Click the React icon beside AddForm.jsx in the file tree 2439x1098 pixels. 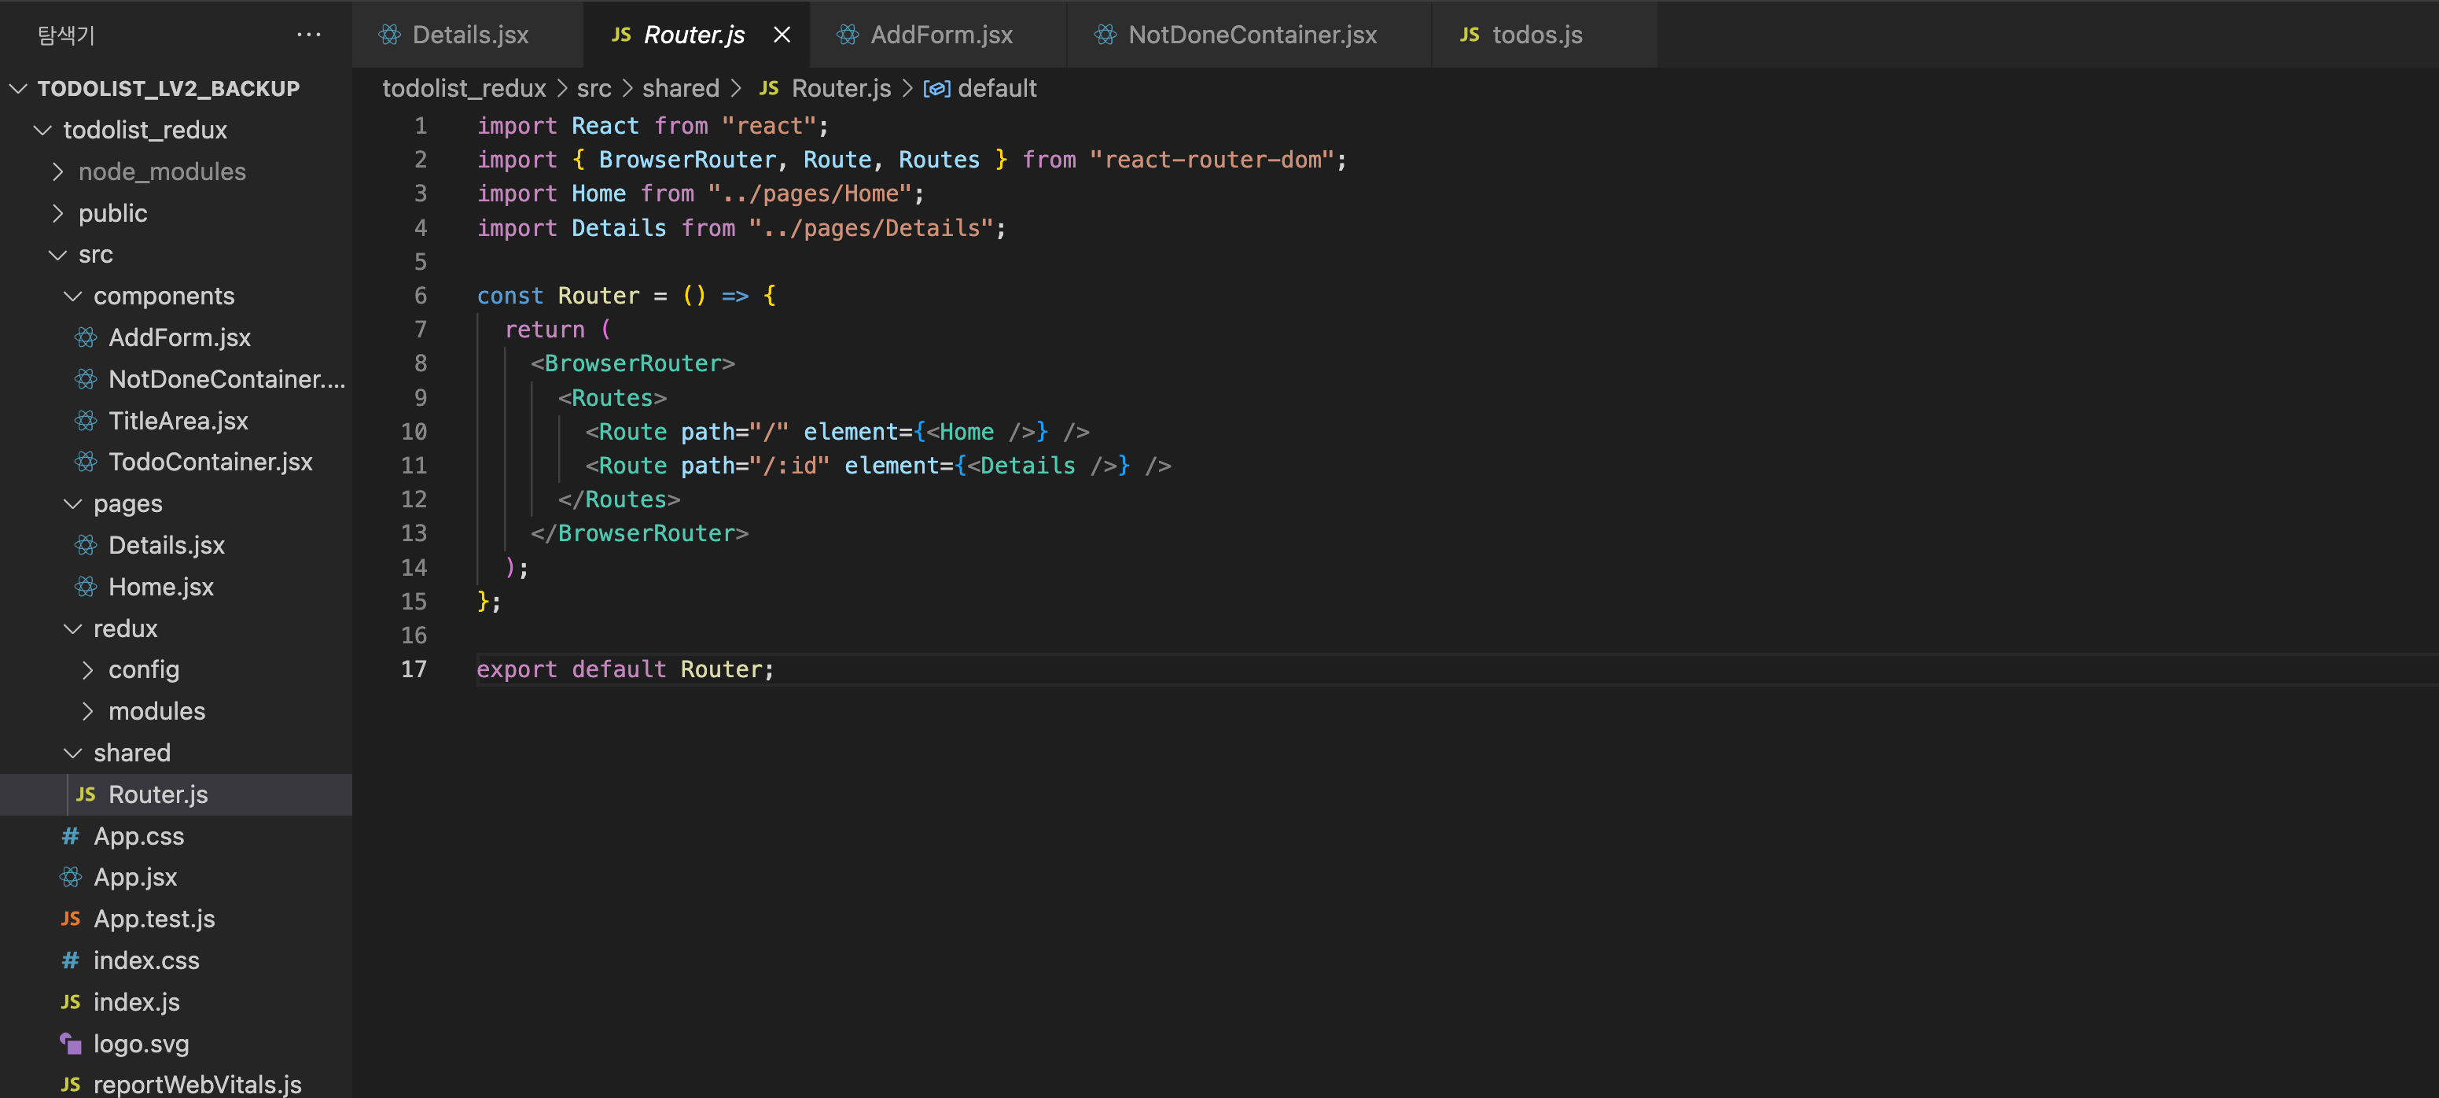point(86,337)
